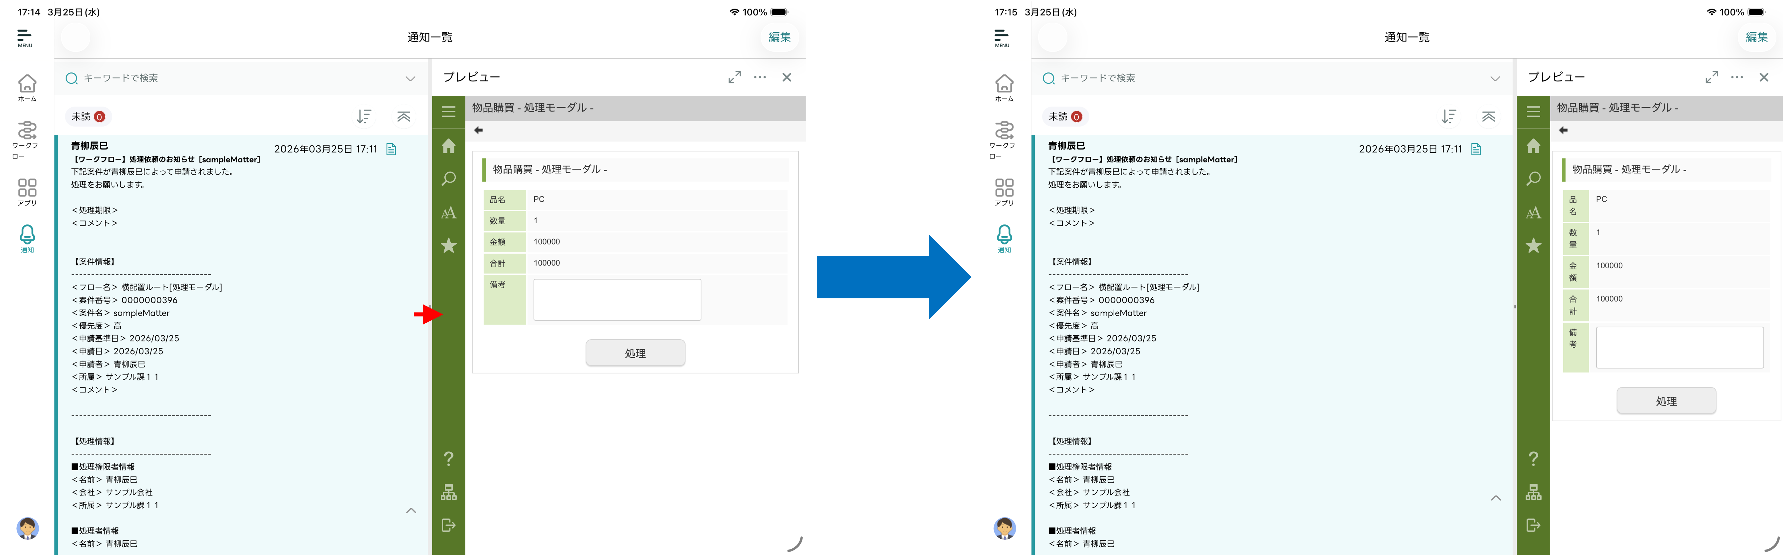Collapse all notifications with double chevron, 17:14 screenshot

click(x=404, y=117)
